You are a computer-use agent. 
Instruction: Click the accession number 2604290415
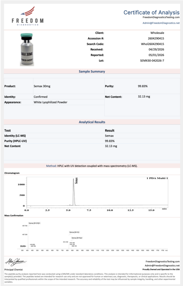pyautogui.click(x=156, y=39)
